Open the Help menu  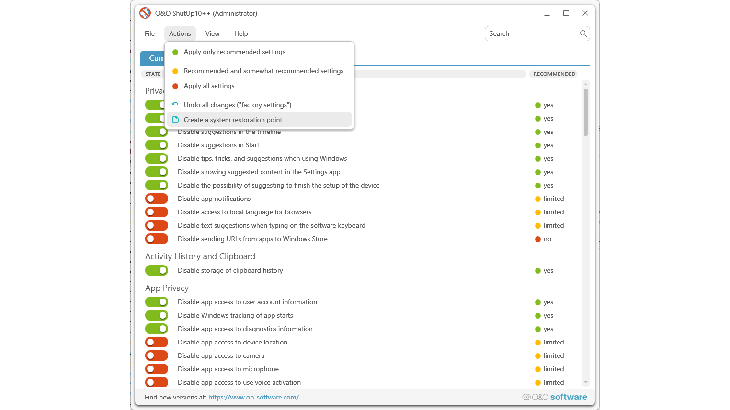pyautogui.click(x=241, y=33)
